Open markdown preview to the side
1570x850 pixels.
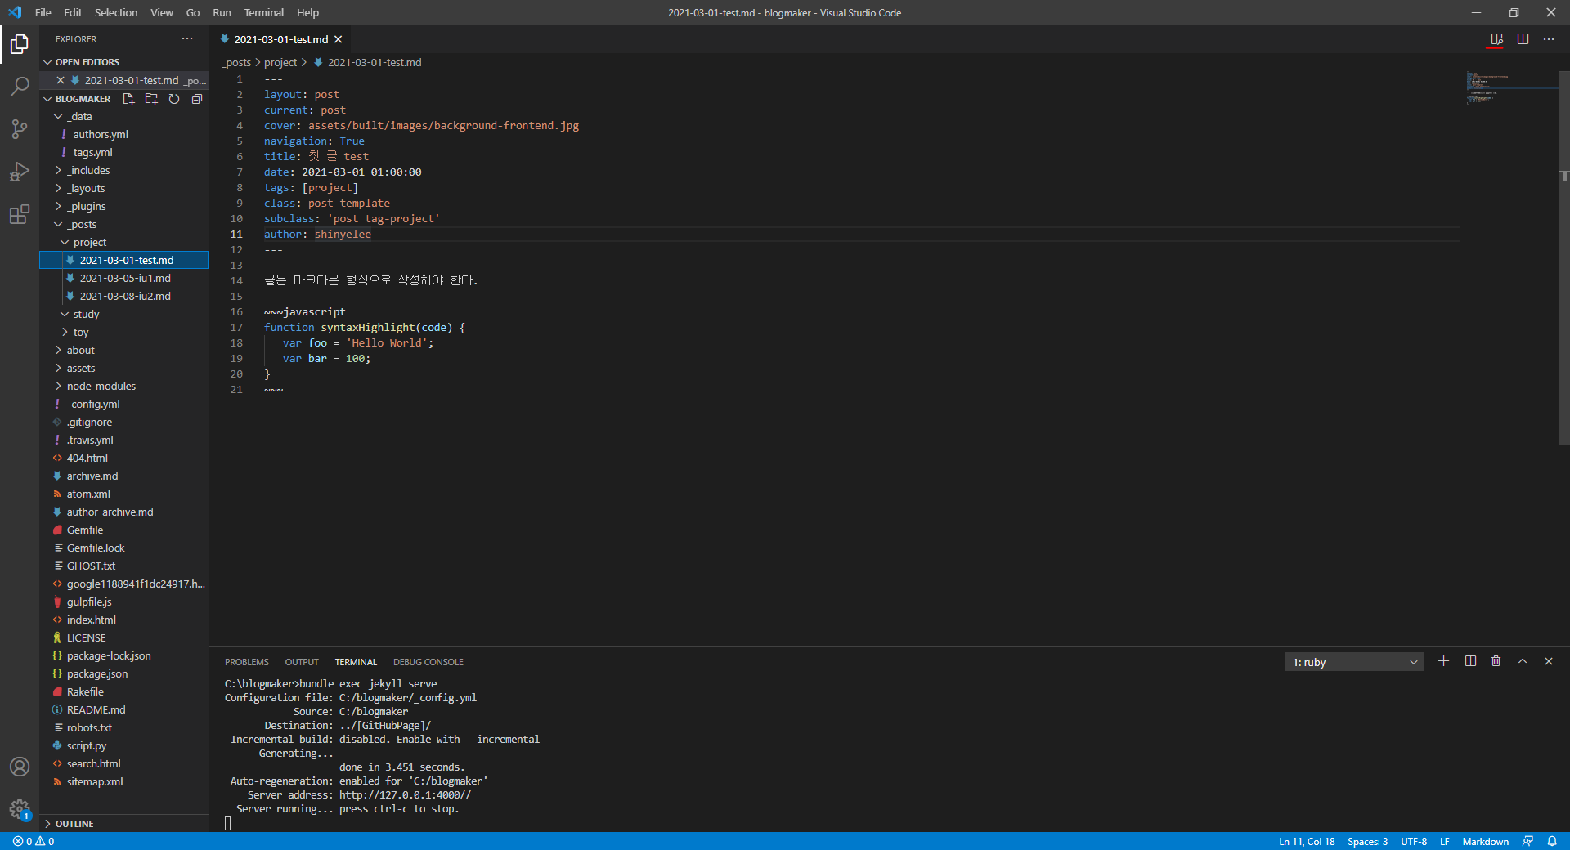1496,38
